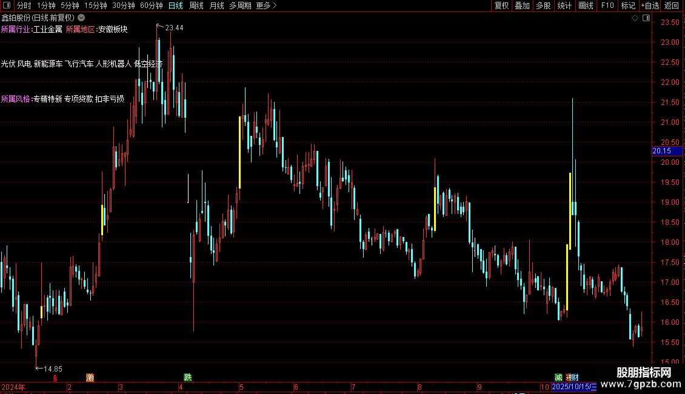Click the 安徽板块 region link
Screen dimensions: 685x394
pyautogui.click(x=113, y=29)
